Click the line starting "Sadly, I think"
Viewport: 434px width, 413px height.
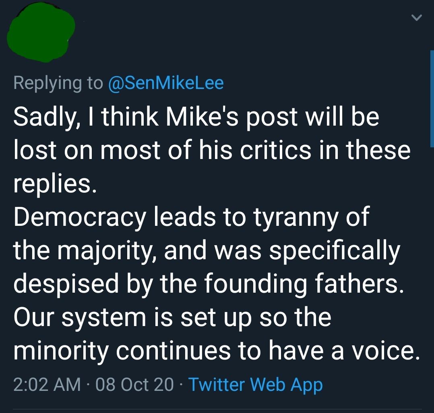tap(196, 117)
